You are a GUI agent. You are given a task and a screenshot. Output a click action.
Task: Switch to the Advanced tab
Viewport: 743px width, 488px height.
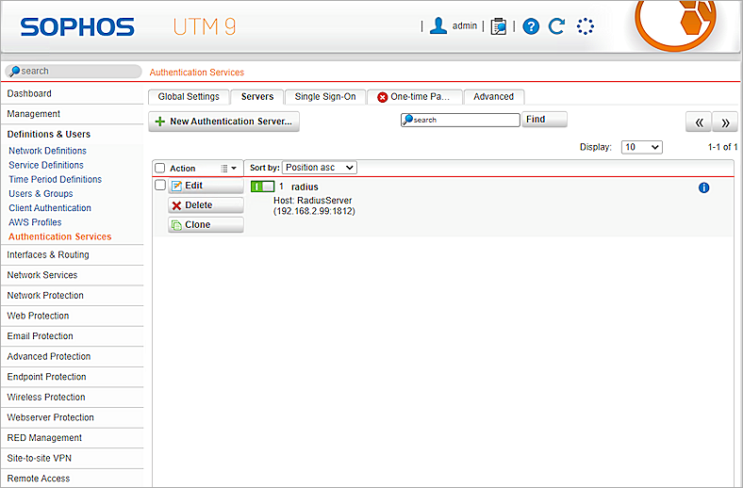pyautogui.click(x=494, y=96)
